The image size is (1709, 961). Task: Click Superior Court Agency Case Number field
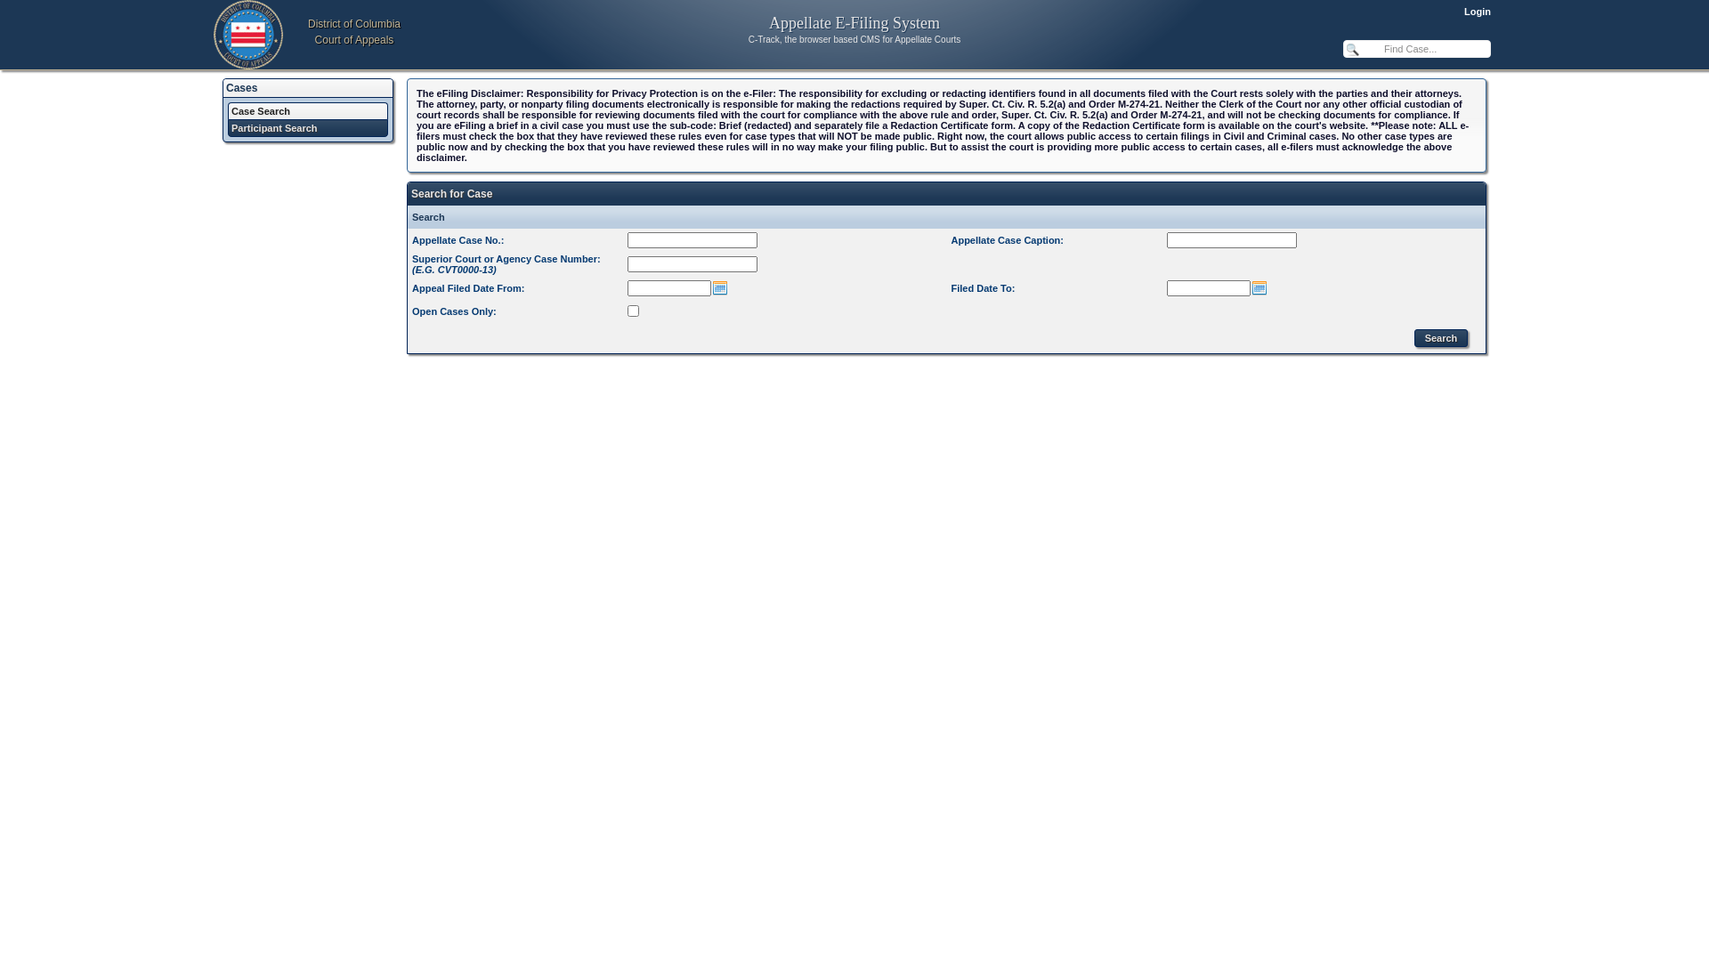(x=692, y=262)
